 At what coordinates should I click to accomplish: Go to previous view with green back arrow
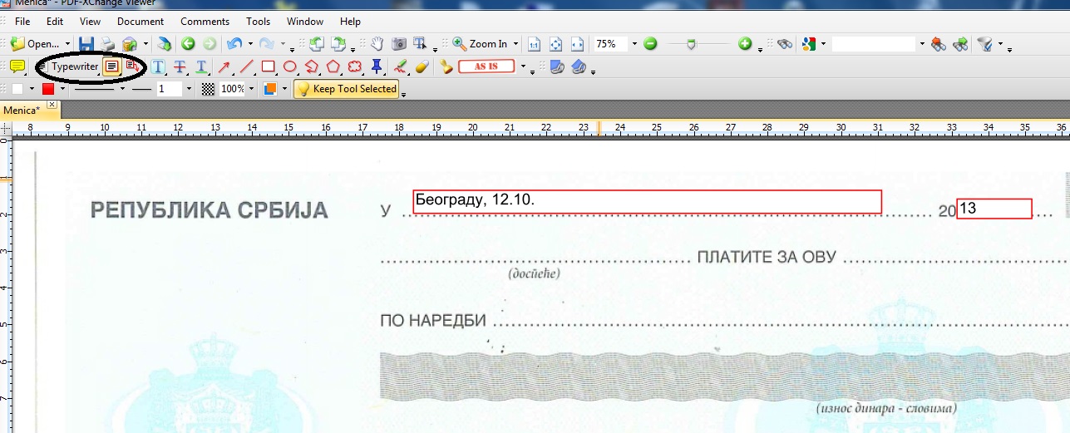click(189, 43)
